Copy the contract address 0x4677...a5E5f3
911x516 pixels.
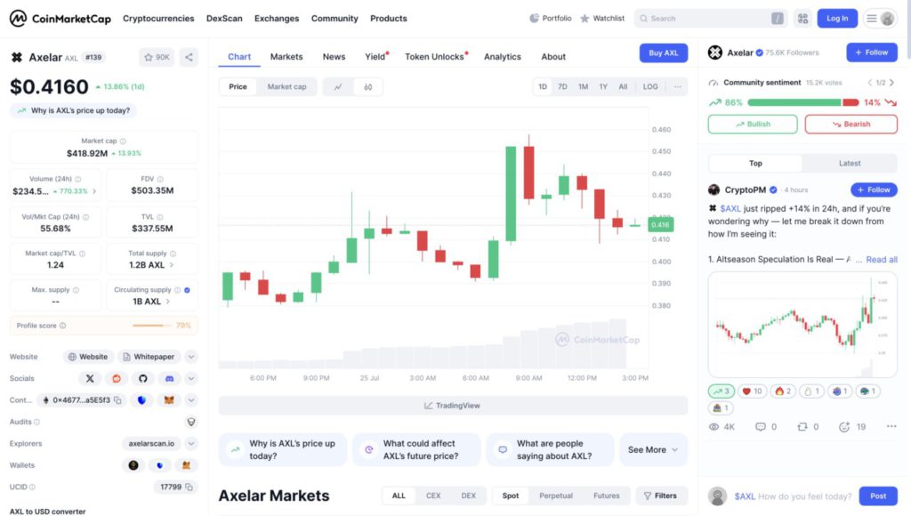[117, 400]
